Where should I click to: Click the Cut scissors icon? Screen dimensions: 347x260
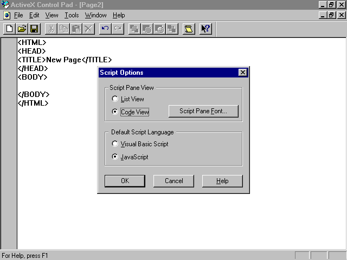click(x=51, y=29)
